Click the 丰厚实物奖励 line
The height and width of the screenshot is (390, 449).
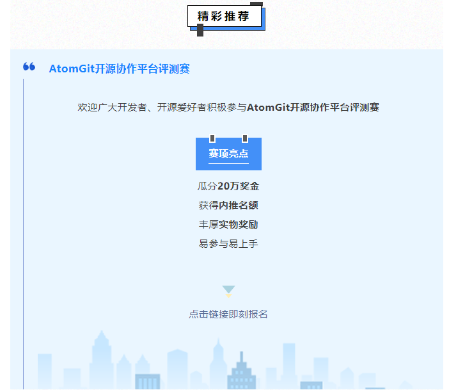click(x=228, y=225)
